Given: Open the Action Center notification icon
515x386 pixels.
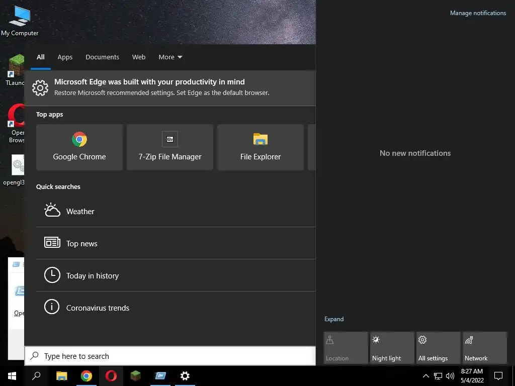Looking at the screenshot, I should coord(498,376).
